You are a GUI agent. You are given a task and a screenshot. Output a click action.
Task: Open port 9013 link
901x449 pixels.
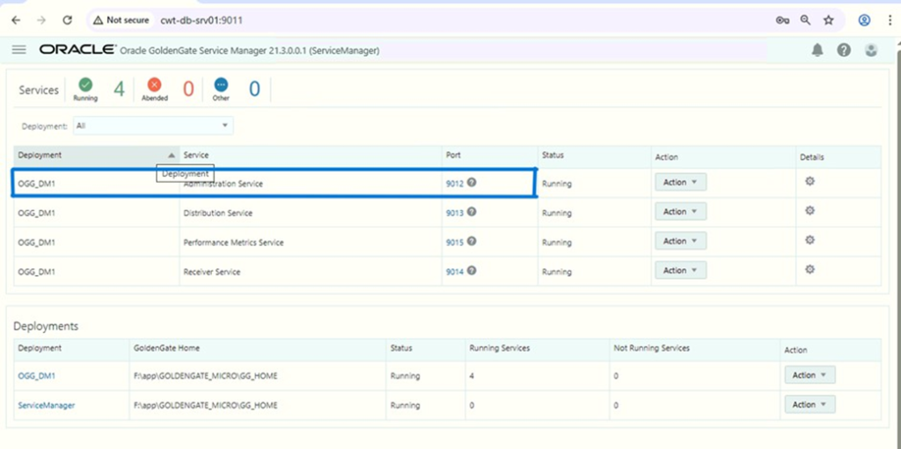455,213
